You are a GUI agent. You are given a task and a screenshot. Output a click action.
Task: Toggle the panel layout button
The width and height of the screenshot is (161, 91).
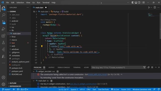coord(136,3)
